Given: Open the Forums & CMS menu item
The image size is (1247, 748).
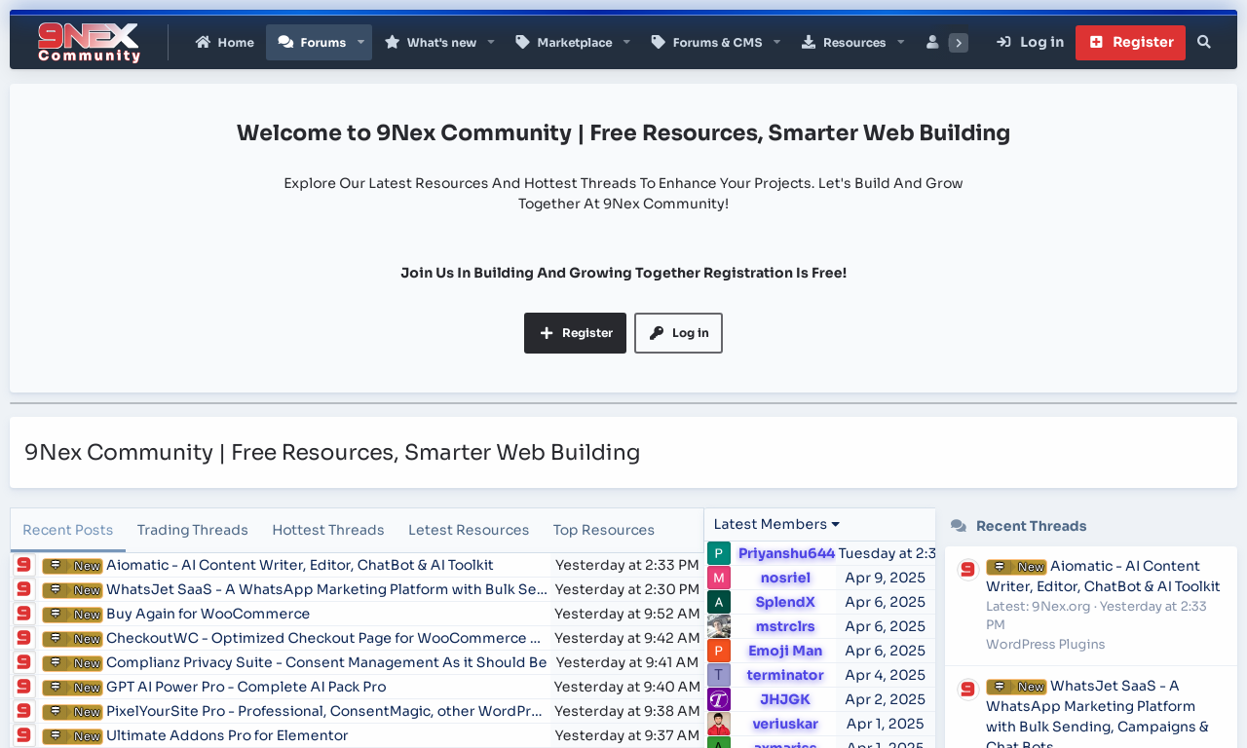Looking at the screenshot, I should tap(707, 42).
